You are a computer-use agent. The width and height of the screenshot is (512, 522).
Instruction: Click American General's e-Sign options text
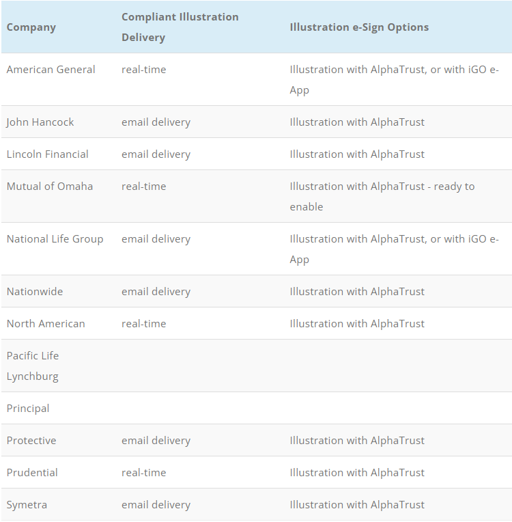(x=394, y=79)
